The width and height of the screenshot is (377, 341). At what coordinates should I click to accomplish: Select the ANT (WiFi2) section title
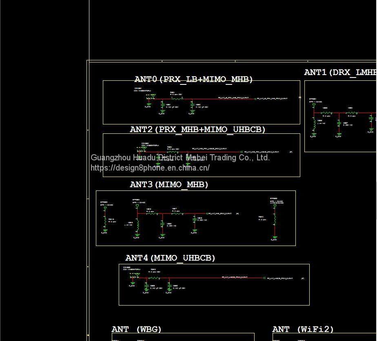303,329
